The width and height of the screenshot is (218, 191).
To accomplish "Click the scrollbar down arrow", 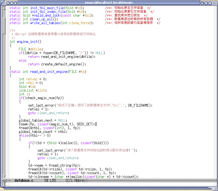I will coord(4,176).
